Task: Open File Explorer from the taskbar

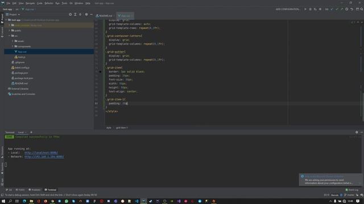Action: (x=31, y=201)
